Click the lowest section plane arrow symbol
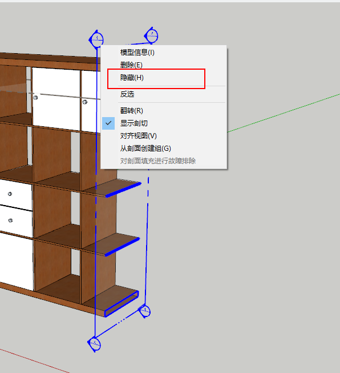Image resolution: width=340 pixels, height=373 pixels. (94, 344)
